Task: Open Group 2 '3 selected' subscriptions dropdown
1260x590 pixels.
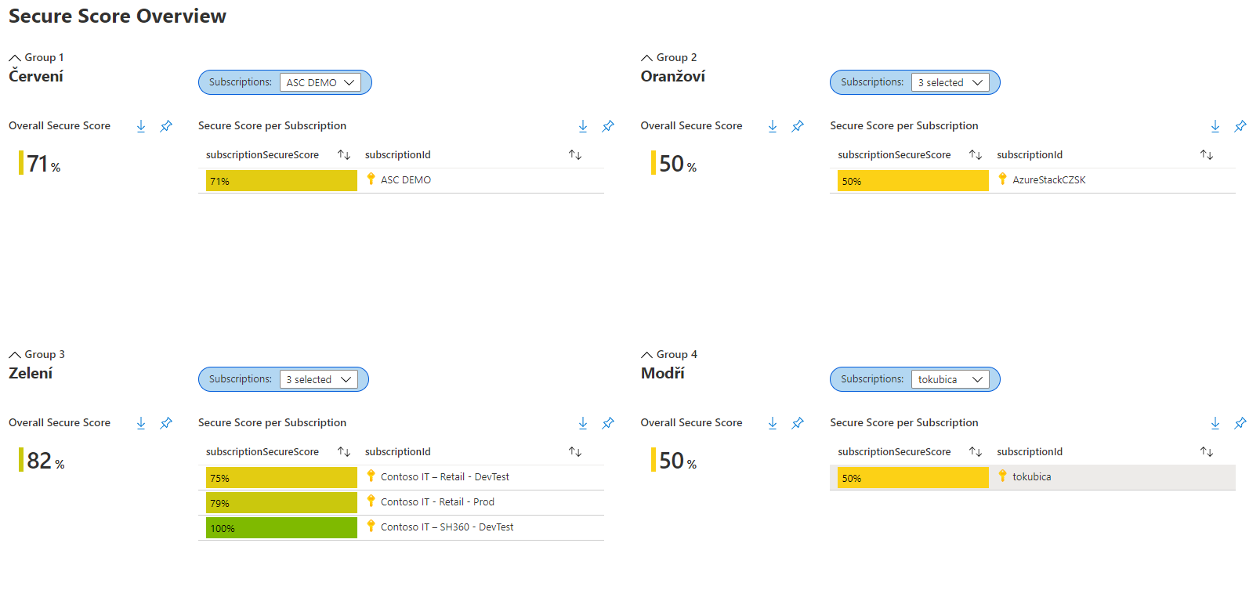Action: point(950,82)
